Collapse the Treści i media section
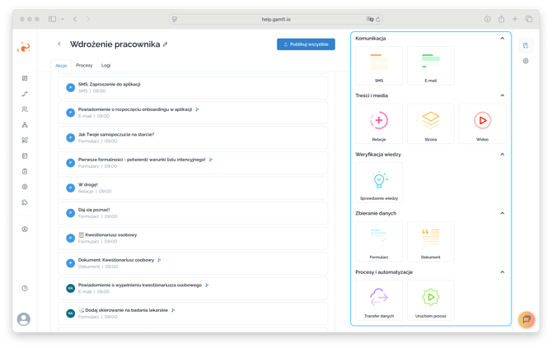Screen dimensions: 552x348 tap(503, 95)
